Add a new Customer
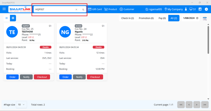 tap(127, 9)
